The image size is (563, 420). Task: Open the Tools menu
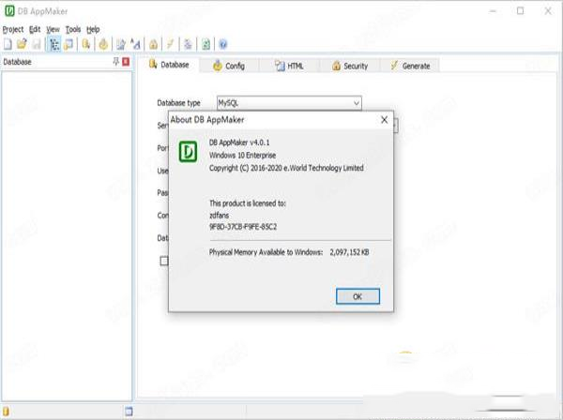(73, 29)
